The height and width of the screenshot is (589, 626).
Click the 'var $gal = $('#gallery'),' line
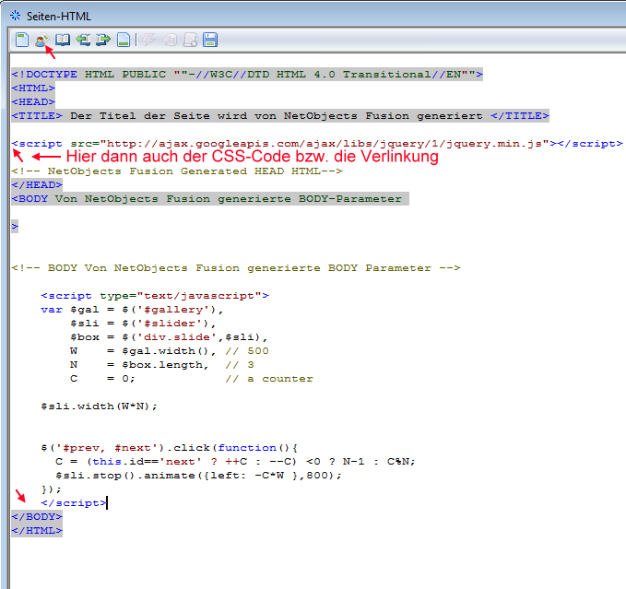(x=132, y=310)
